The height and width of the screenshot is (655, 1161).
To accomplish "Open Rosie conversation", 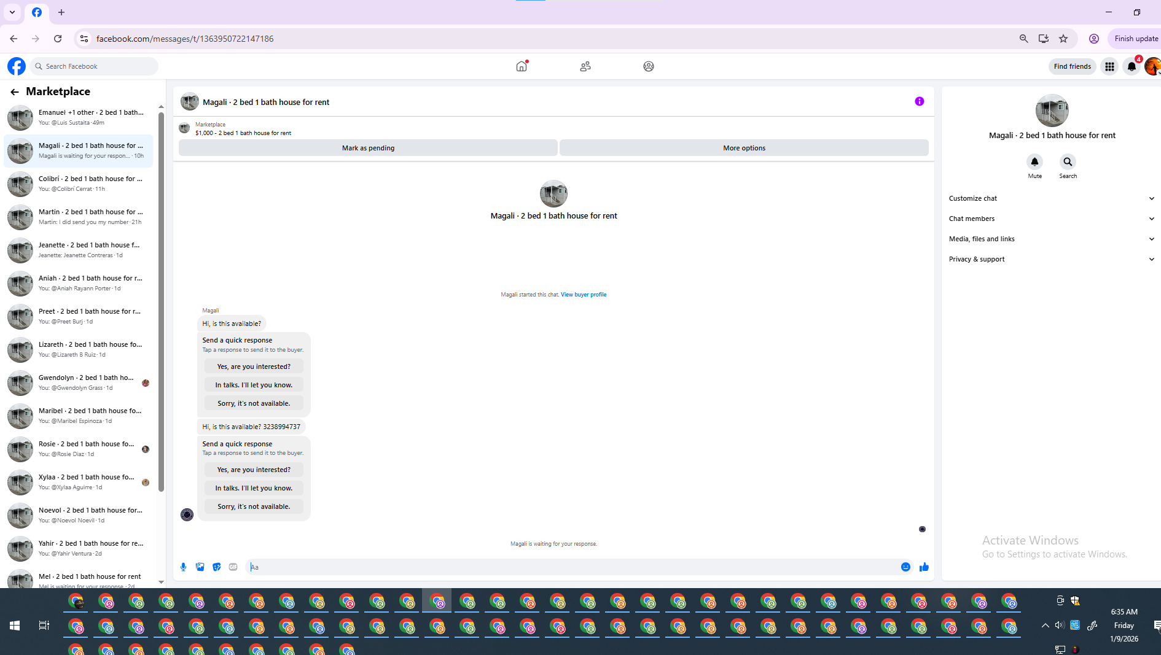I will (x=79, y=449).
